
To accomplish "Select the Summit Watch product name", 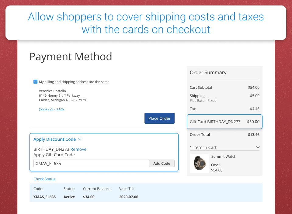I will [x=224, y=157].
